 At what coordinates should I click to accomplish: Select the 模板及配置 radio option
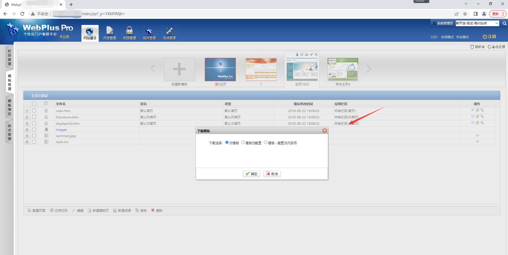(x=243, y=143)
